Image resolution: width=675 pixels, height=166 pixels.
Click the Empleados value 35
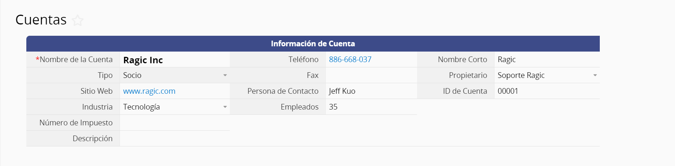click(x=333, y=107)
